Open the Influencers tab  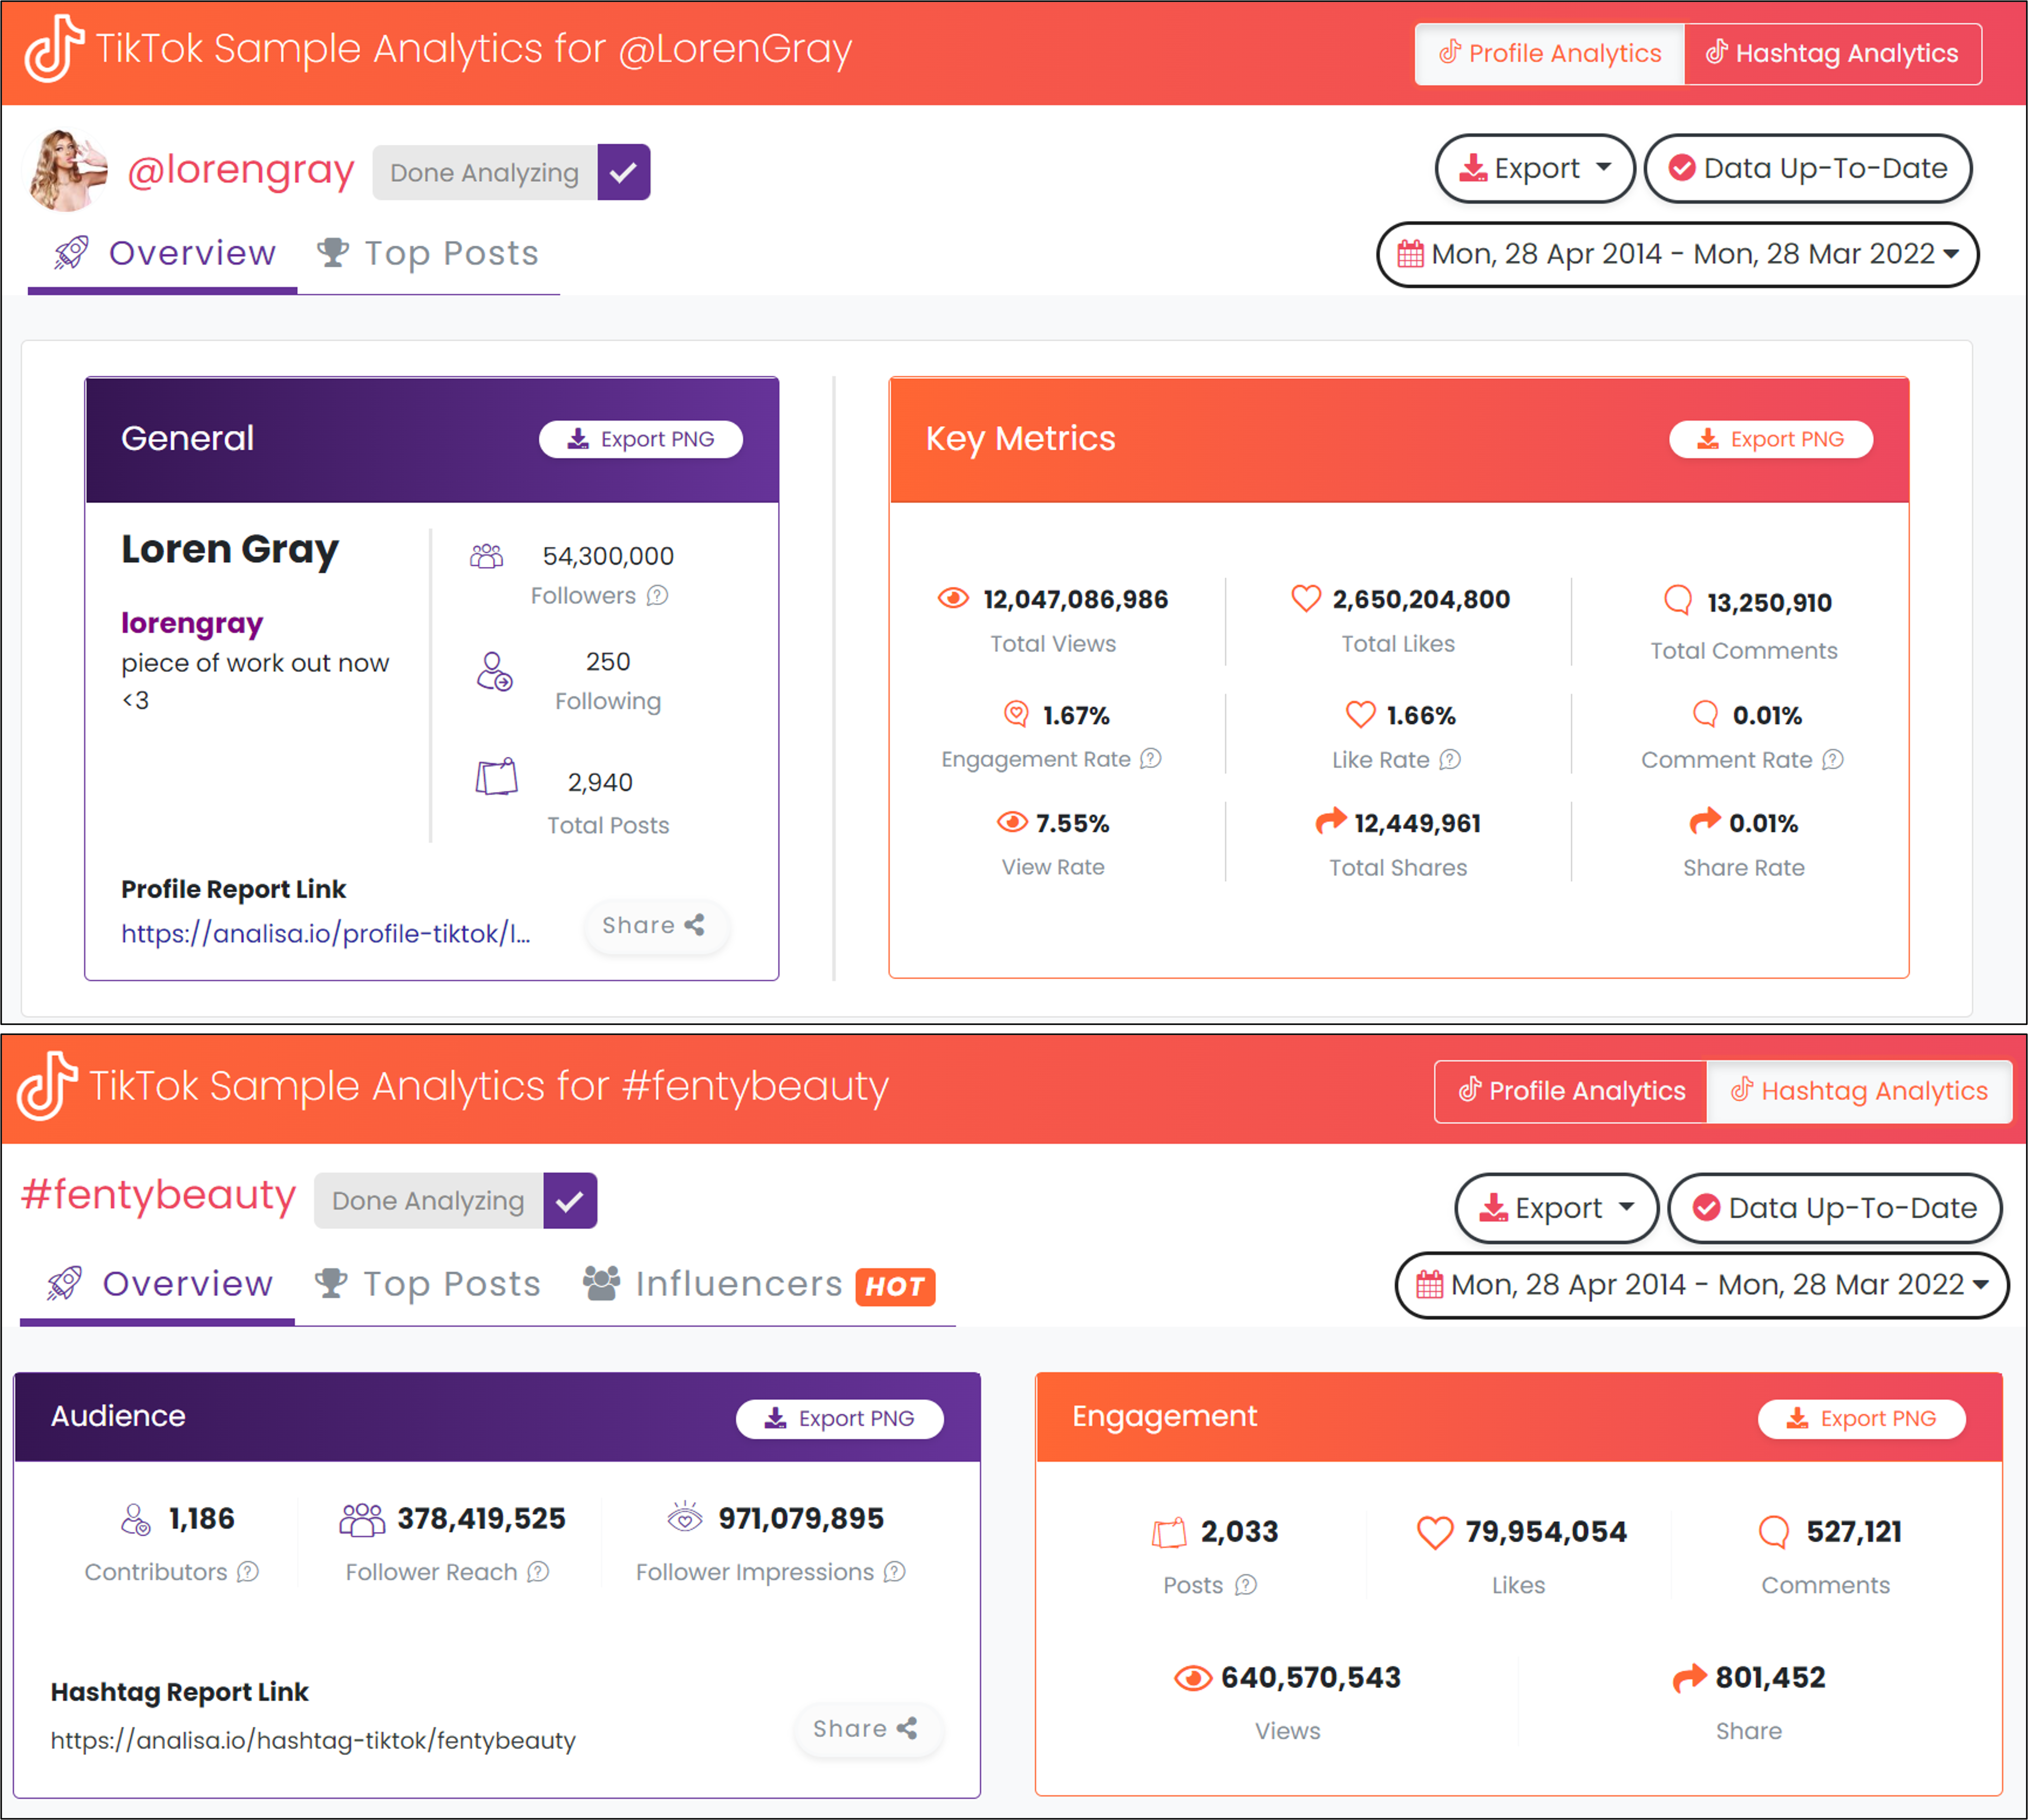tap(738, 1284)
